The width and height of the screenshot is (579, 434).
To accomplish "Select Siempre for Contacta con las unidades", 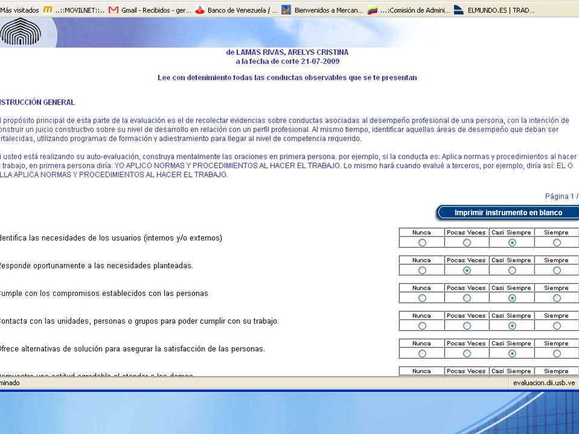I will [x=557, y=325].
